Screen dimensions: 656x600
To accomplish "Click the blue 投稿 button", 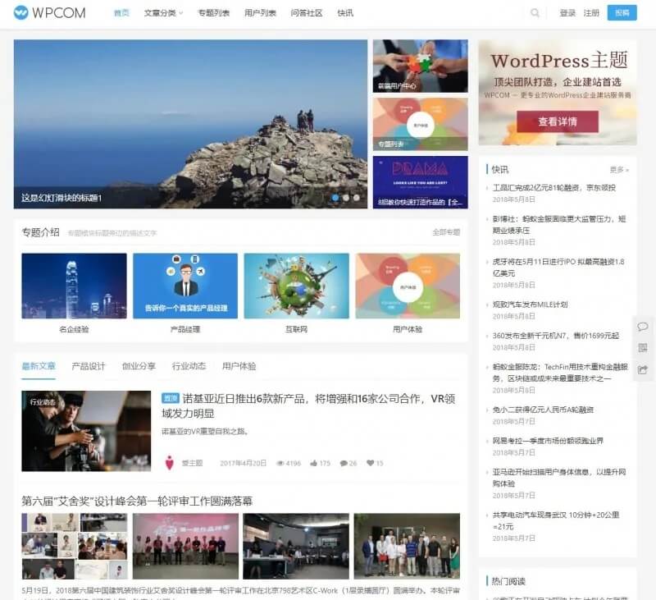I will (x=622, y=13).
